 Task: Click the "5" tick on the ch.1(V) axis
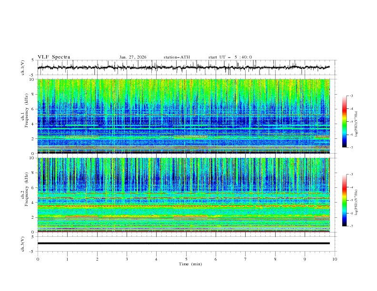(33, 60)
